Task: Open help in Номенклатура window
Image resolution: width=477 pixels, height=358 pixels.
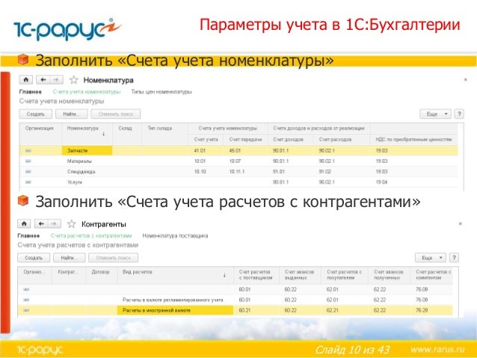Action: tap(459, 114)
